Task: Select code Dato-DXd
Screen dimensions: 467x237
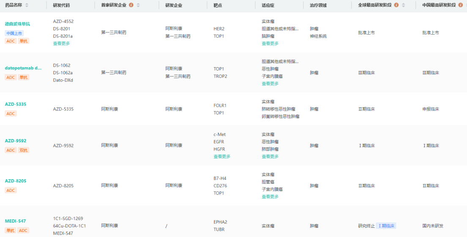Action: coord(63,80)
